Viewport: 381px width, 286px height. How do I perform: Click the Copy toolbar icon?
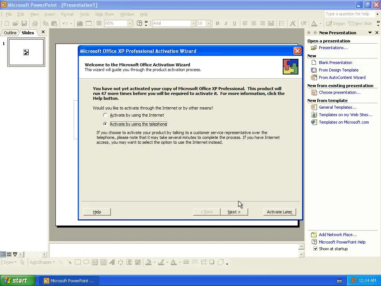[45, 23]
